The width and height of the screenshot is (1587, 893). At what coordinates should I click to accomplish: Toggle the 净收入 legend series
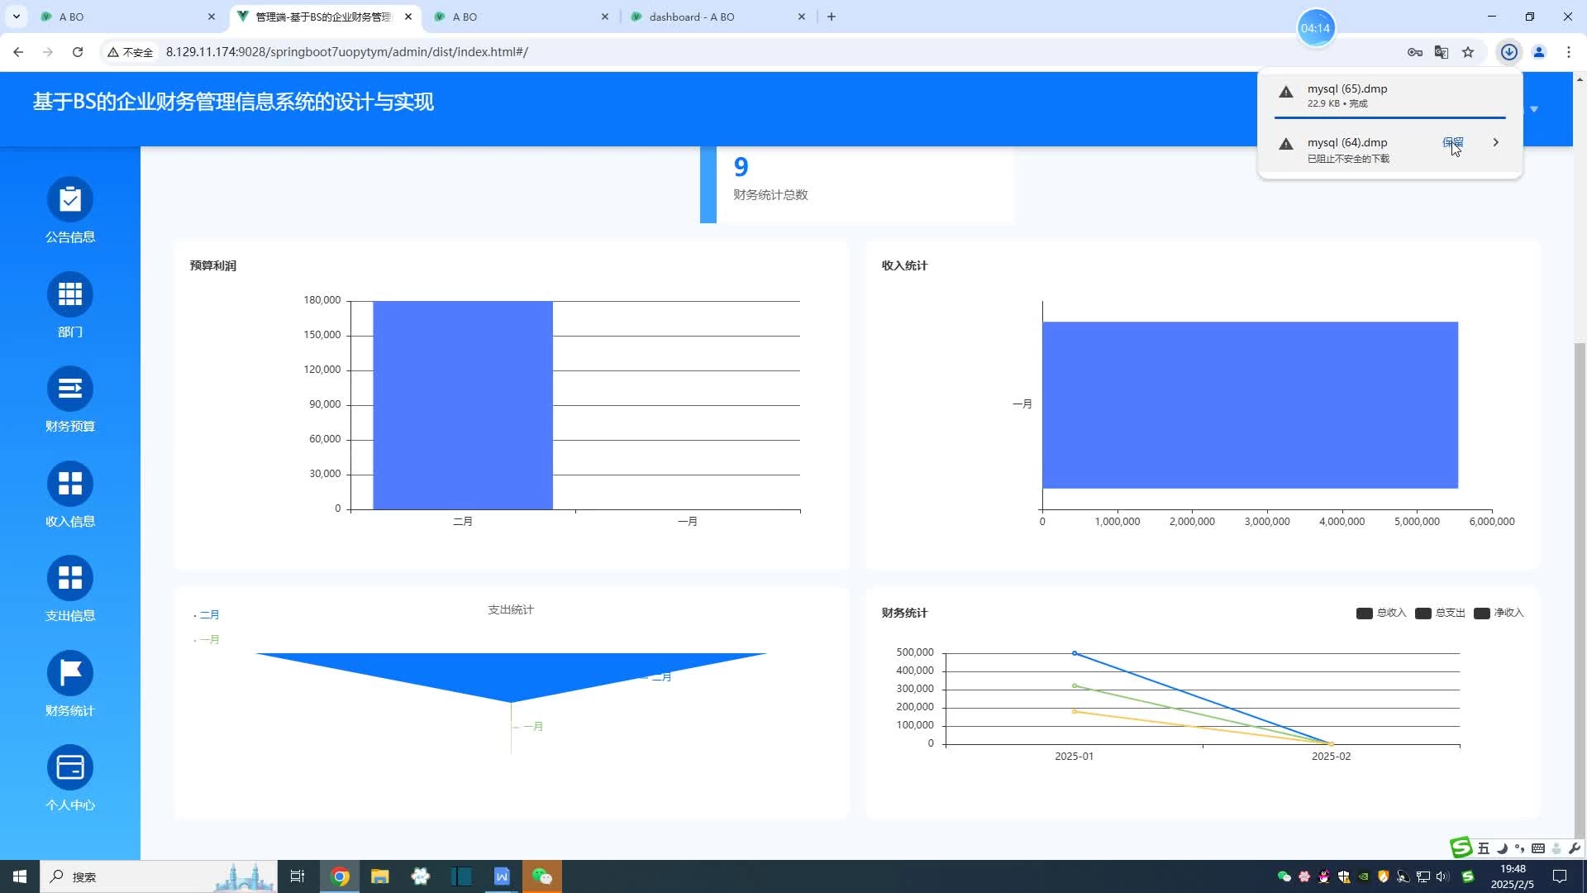[1499, 613]
